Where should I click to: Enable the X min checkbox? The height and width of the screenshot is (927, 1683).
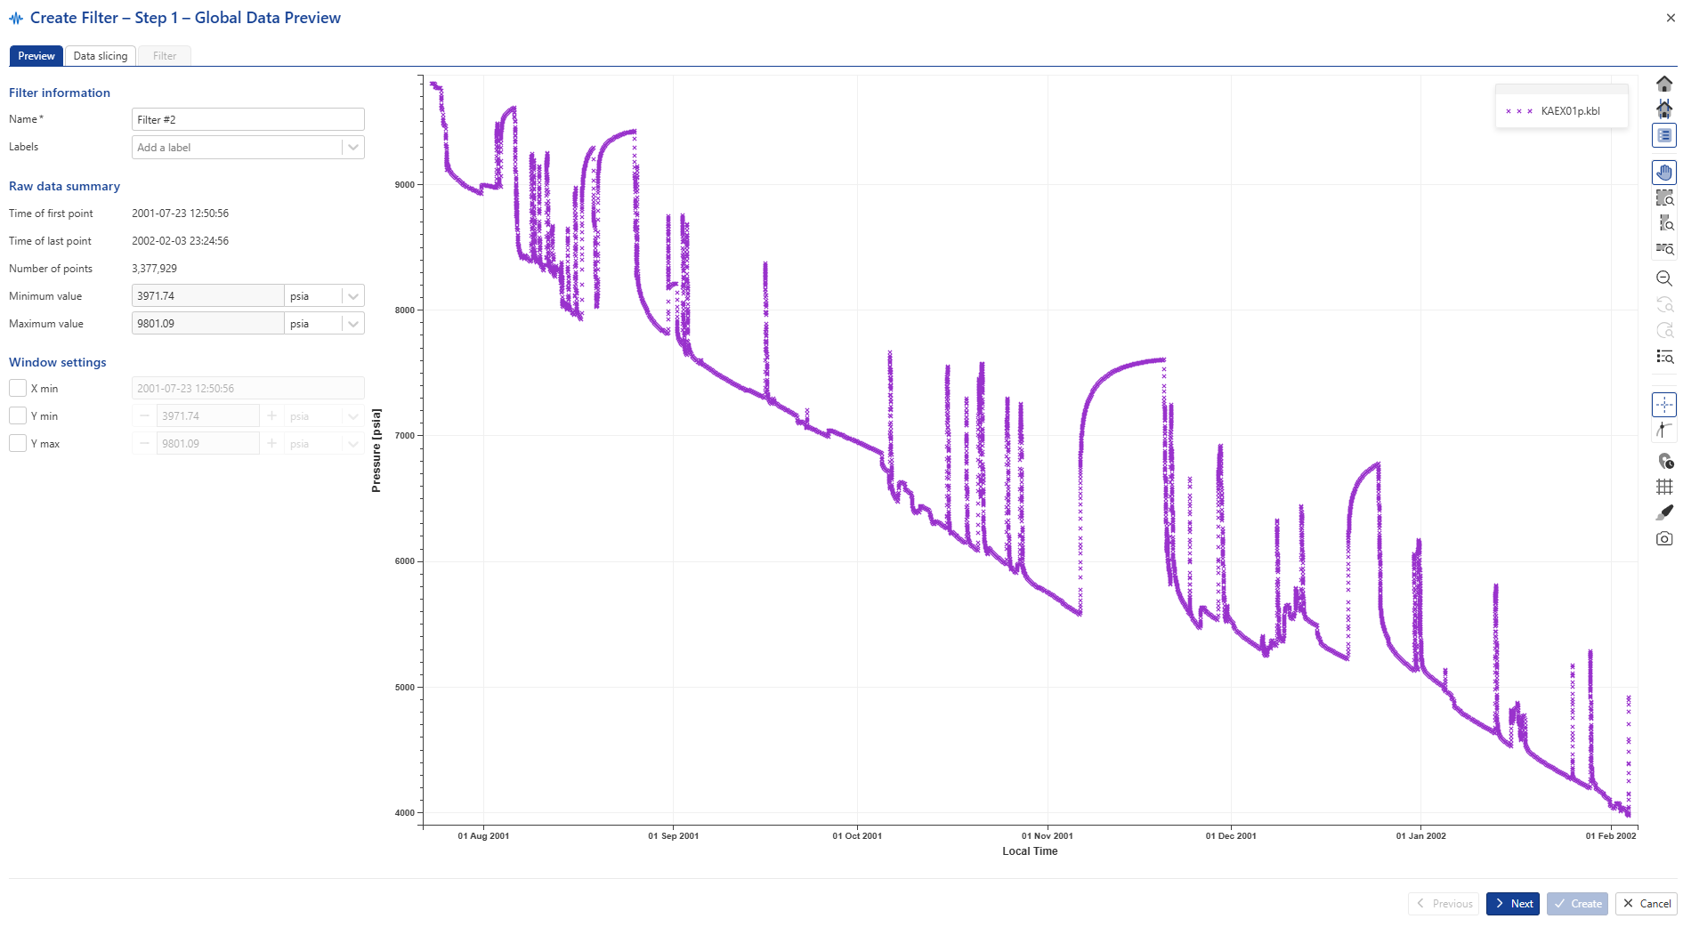(18, 389)
